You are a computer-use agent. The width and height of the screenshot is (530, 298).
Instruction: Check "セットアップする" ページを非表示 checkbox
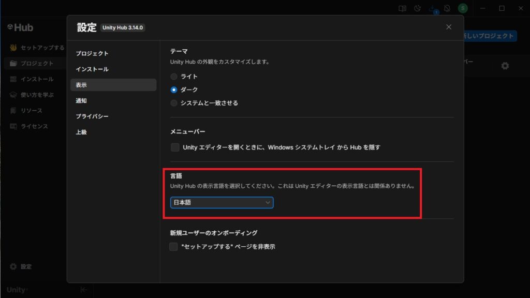coord(173,247)
